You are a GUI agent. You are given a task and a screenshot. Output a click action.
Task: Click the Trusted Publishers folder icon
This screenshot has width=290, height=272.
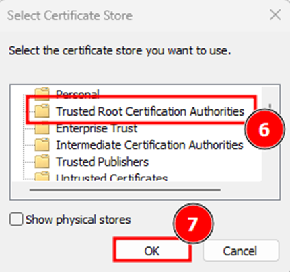[x=42, y=162]
